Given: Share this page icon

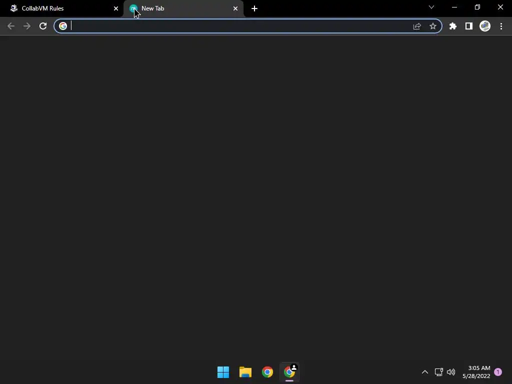Looking at the screenshot, I should pyautogui.click(x=417, y=26).
